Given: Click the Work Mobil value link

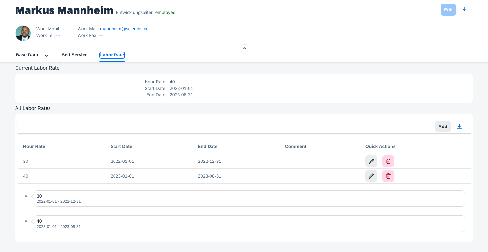Looking at the screenshot, I should [x=64, y=29].
